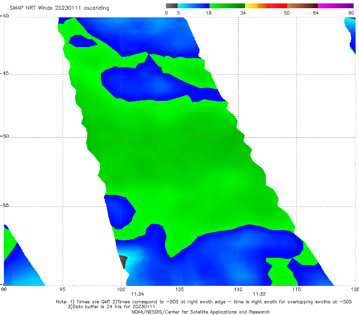Click the color bar label '18'
Image resolution: width=359 pixels, height=315 pixels.
click(x=209, y=13)
